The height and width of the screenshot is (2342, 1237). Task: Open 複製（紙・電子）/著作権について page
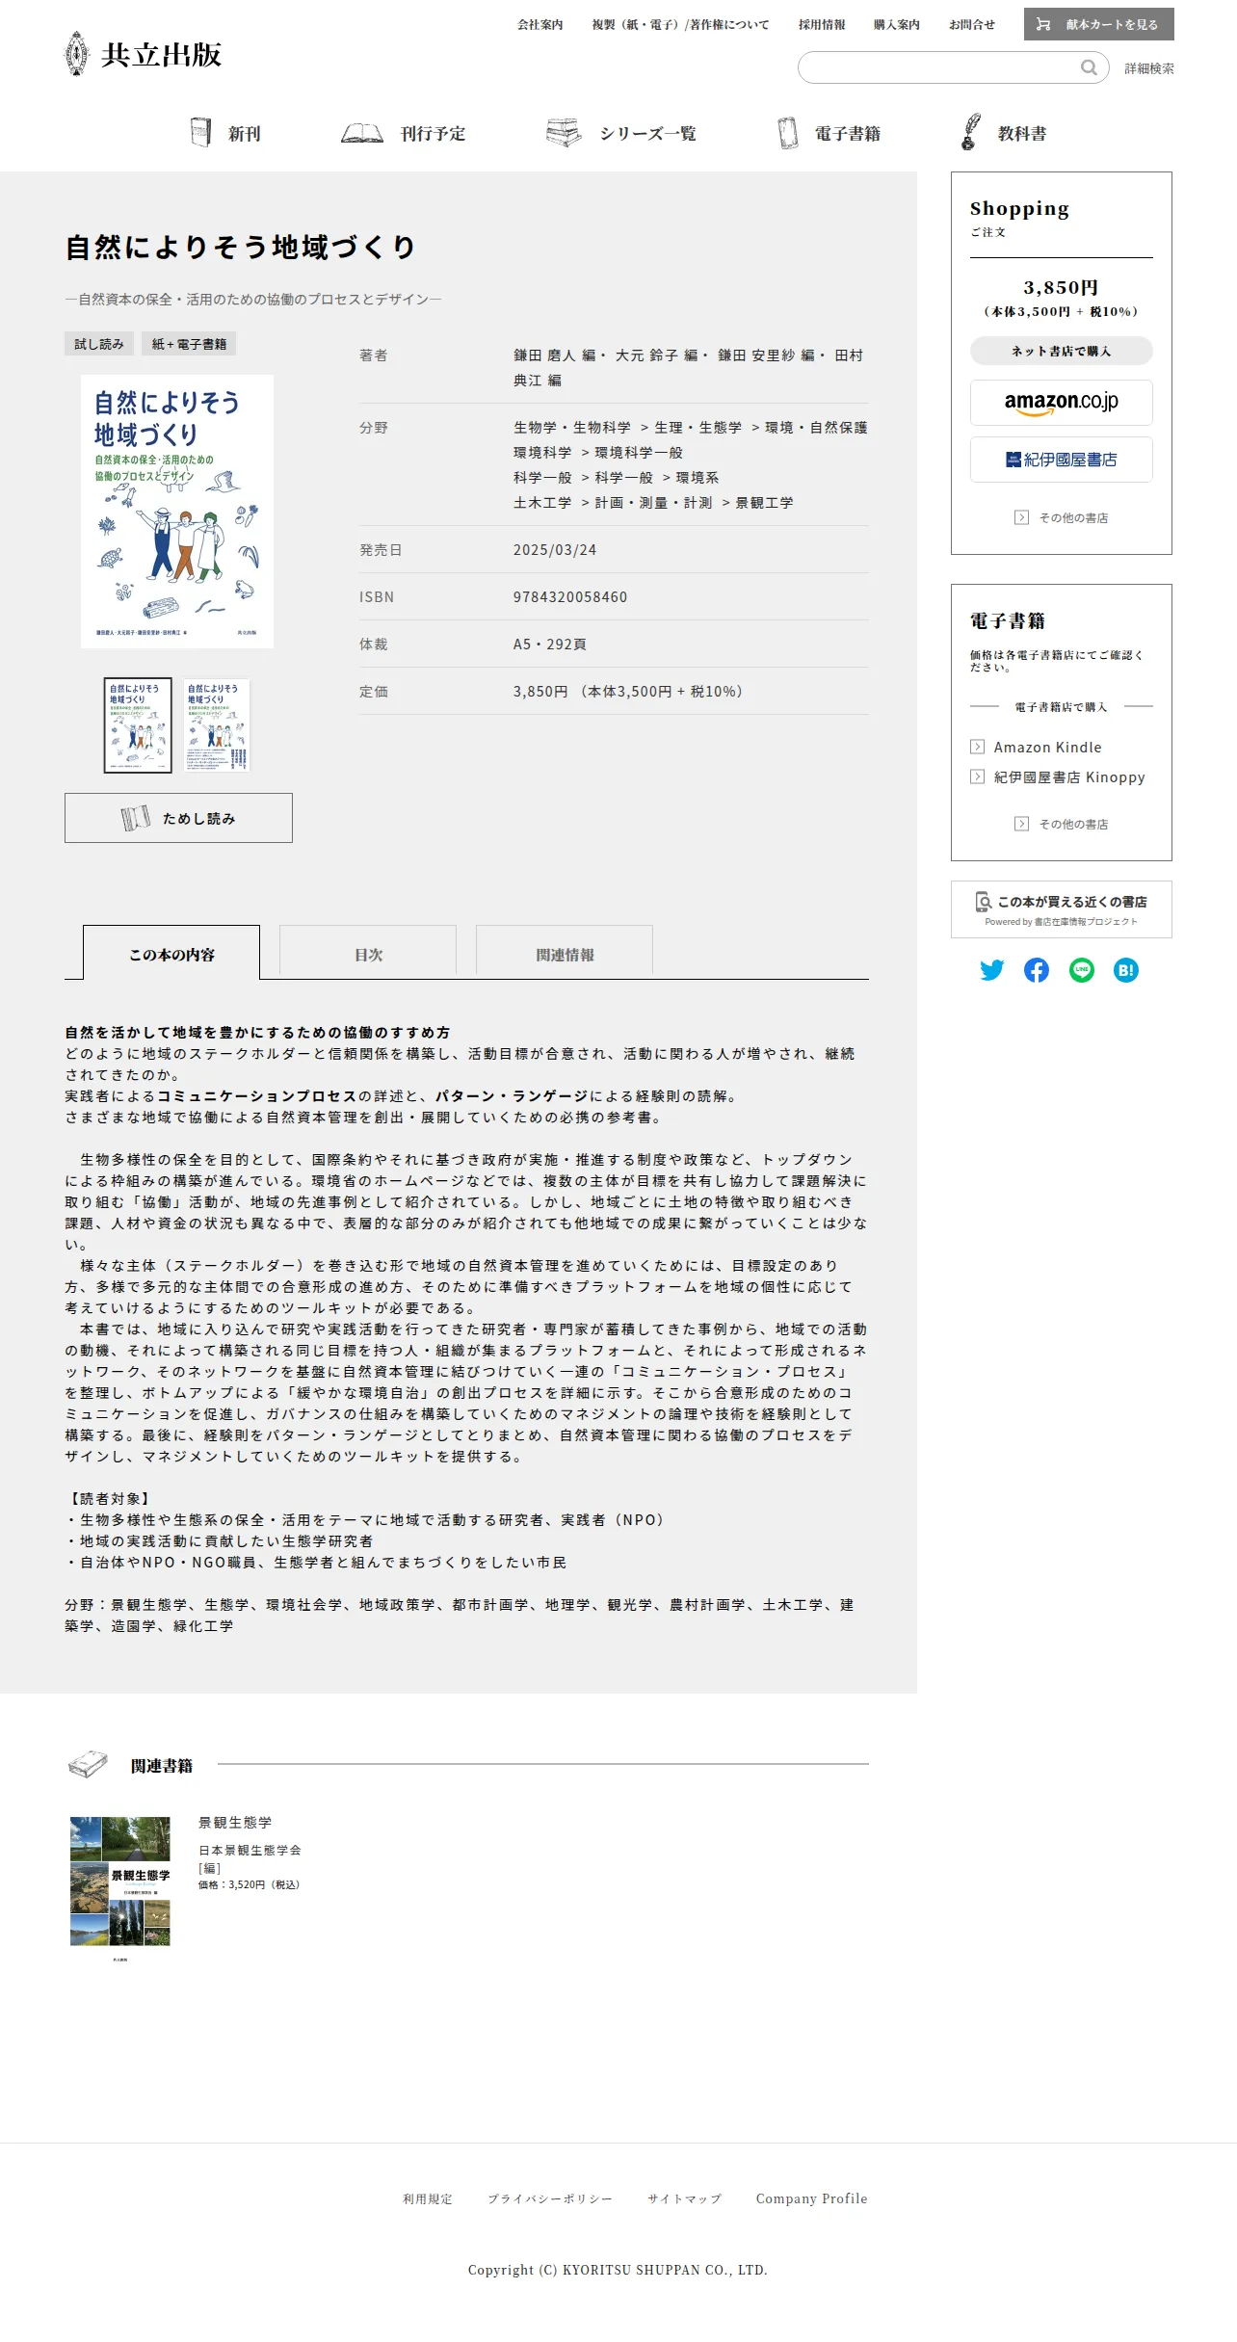681,25
